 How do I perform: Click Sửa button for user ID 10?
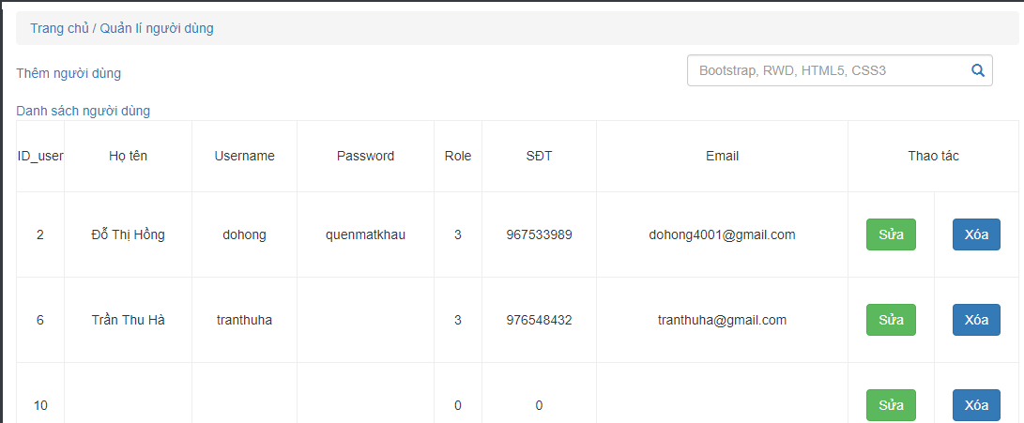click(891, 405)
